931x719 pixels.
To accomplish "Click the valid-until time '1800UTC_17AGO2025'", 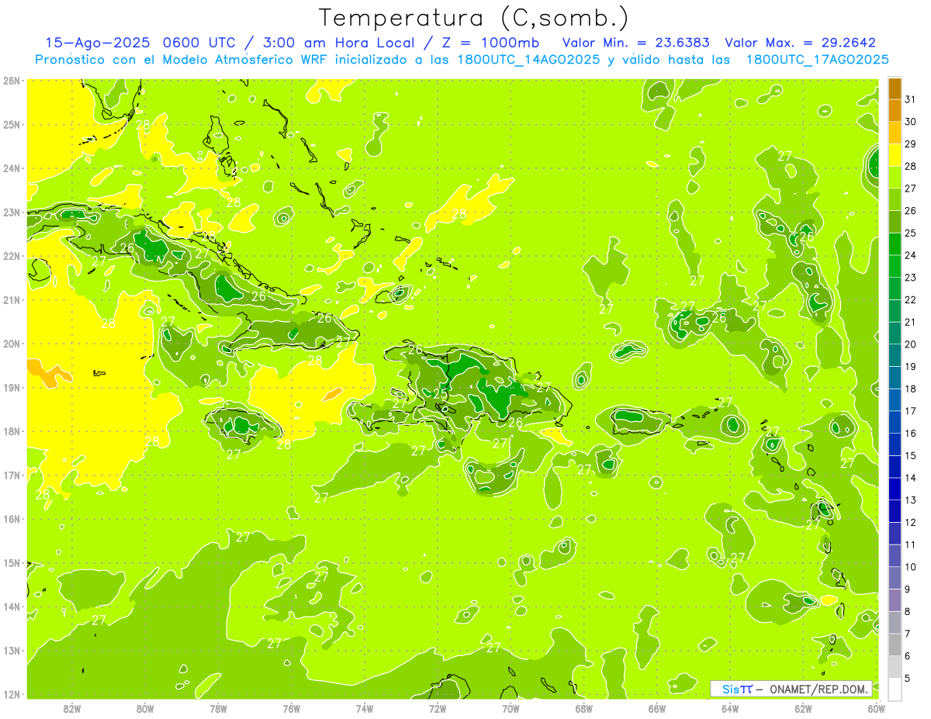I will (817, 60).
